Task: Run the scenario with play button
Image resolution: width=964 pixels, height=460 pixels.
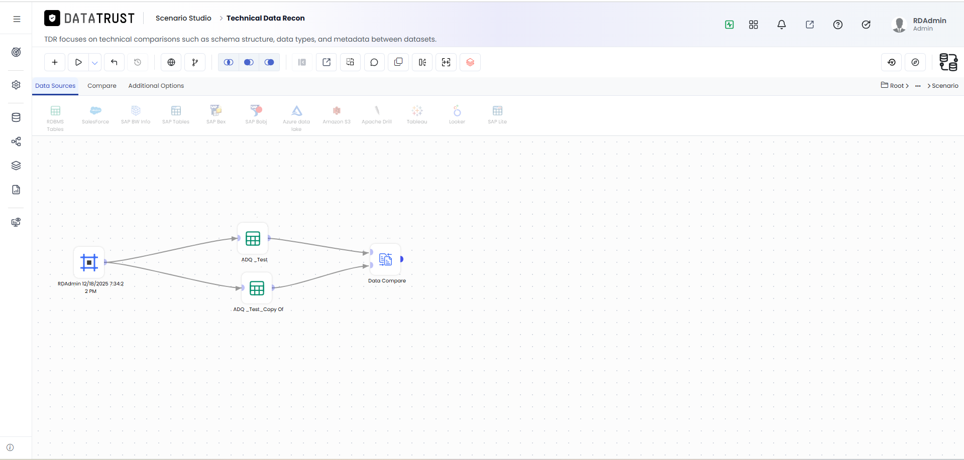Action: coord(78,62)
